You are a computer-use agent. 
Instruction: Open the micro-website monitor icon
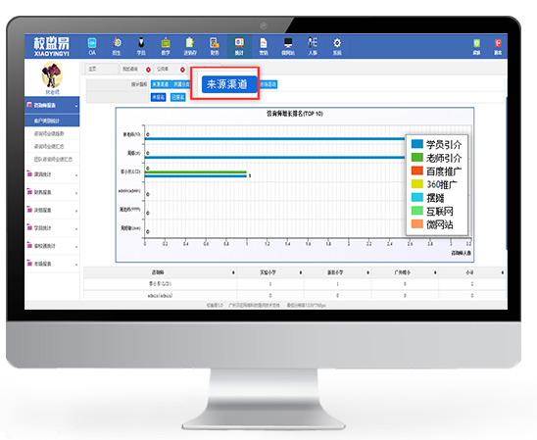click(288, 46)
